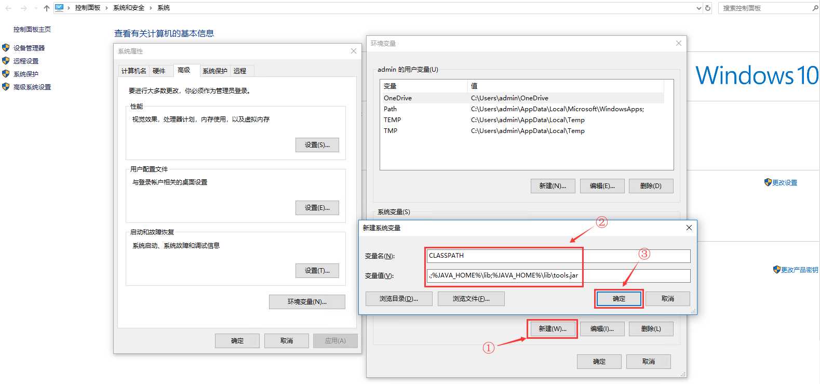Click shield icon next to 高级系统设置
820x384 pixels.
pos(6,87)
